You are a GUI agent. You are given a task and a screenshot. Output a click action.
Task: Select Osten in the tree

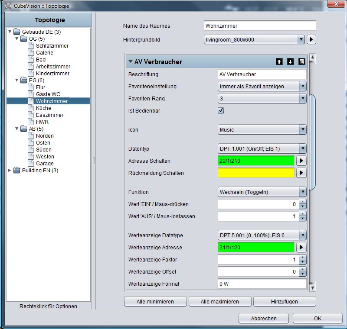pos(43,143)
